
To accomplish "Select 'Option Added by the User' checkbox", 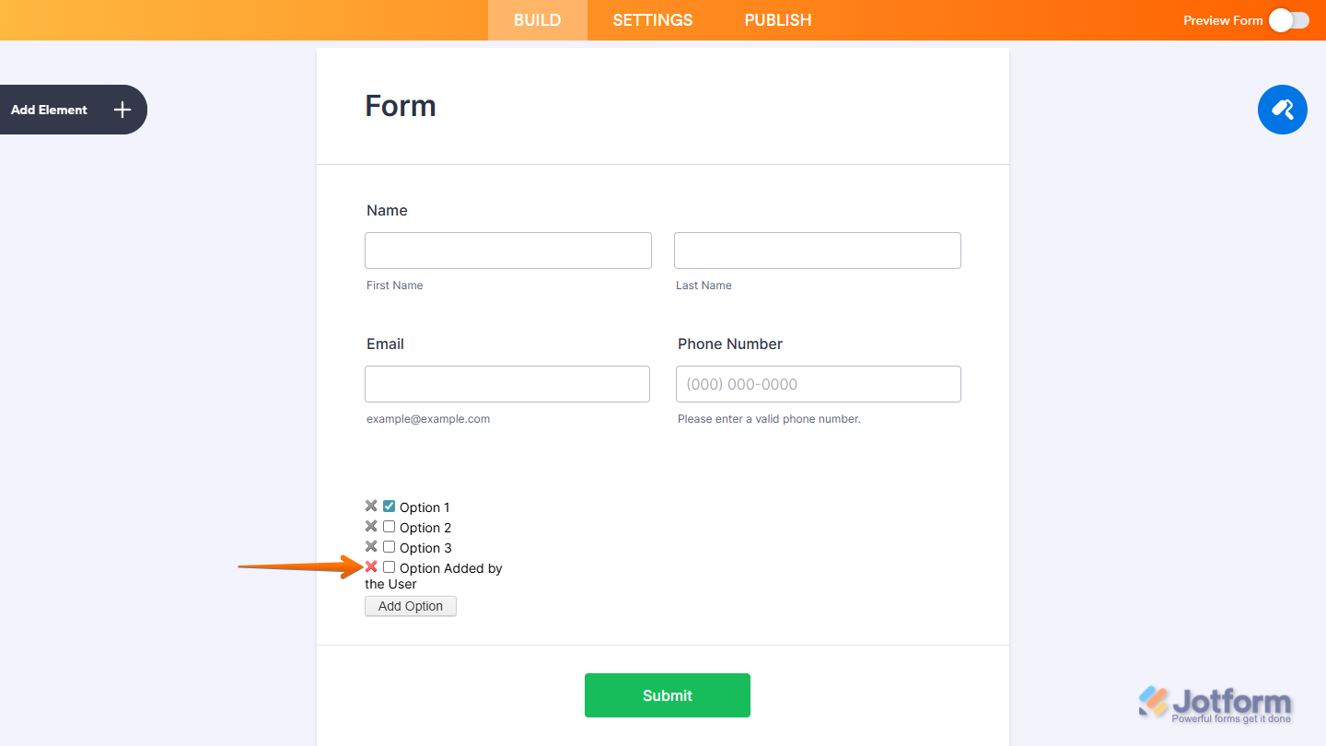I will pos(388,566).
